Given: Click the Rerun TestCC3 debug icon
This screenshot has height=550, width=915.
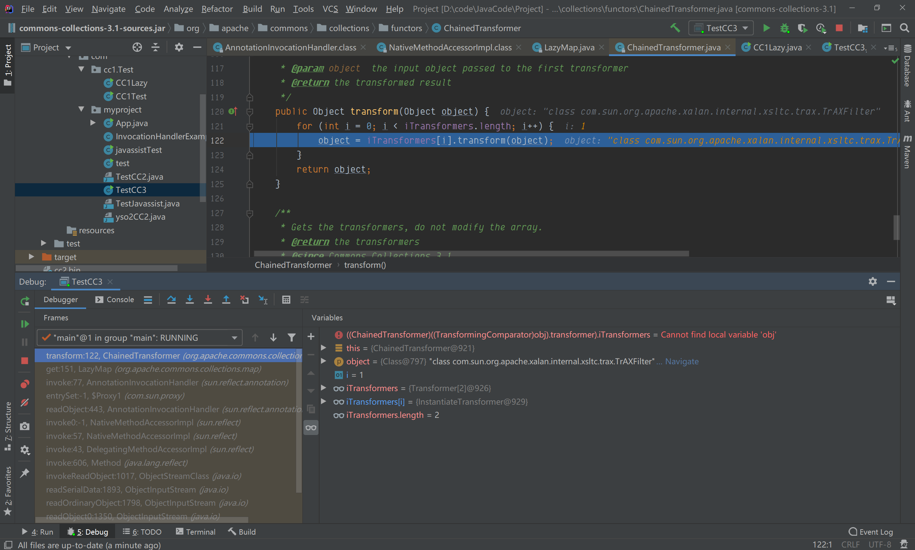Looking at the screenshot, I should [24, 301].
